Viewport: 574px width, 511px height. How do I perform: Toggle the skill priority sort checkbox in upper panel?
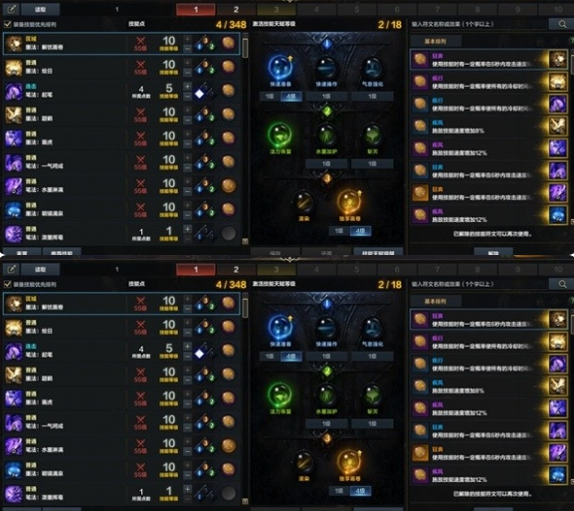pyautogui.click(x=7, y=24)
